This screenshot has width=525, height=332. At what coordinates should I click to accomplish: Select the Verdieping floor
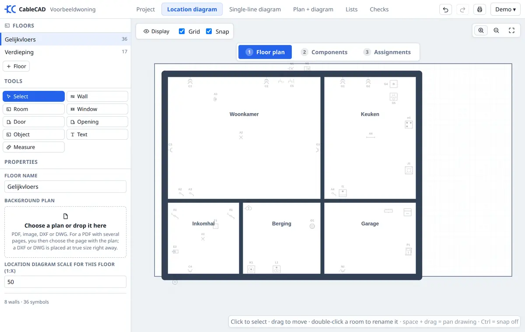pyautogui.click(x=66, y=52)
